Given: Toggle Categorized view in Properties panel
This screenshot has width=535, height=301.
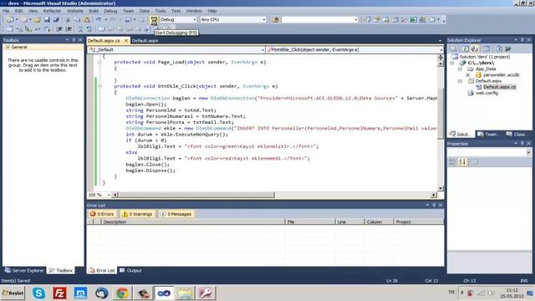Looking at the screenshot, I should coord(452,161).
